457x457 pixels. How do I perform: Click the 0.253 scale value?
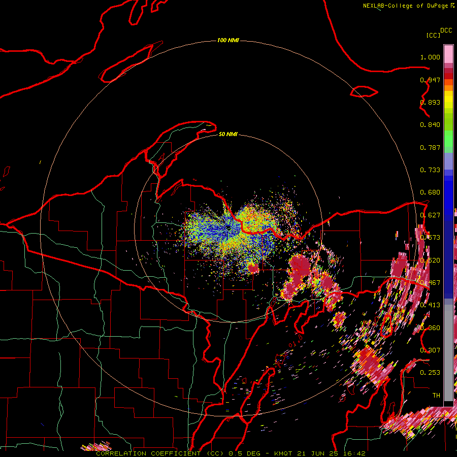tap(430, 373)
